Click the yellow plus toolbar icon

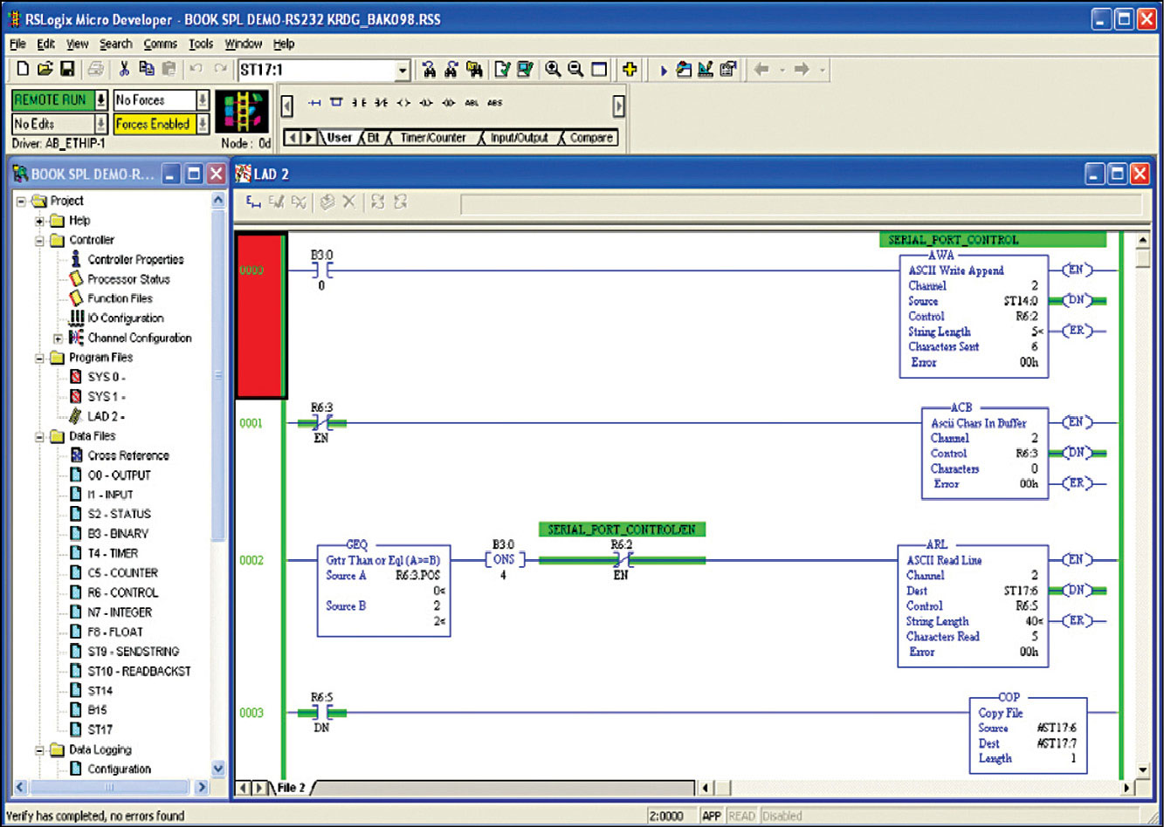click(x=629, y=70)
